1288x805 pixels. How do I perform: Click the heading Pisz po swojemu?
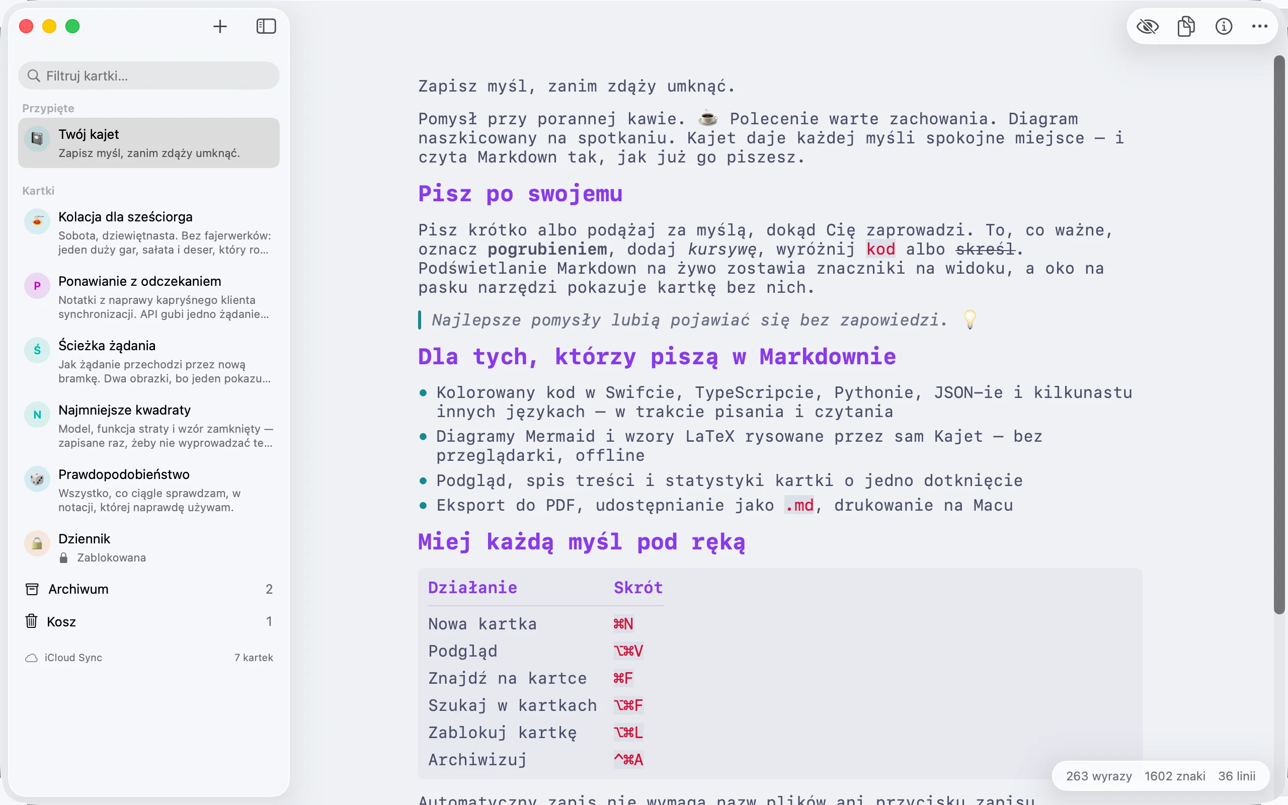click(520, 194)
